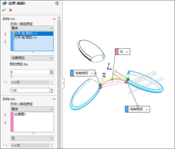Open direction 1 与面相切 tangent type dropdown
This screenshot has width=175, height=149.
pyautogui.click(x=32, y=58)
